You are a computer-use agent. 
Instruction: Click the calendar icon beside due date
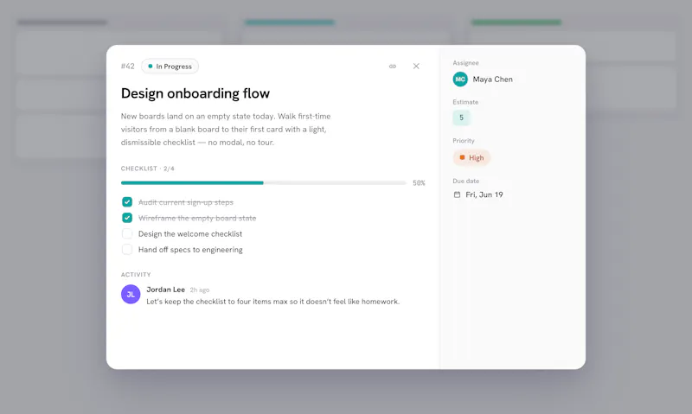coord(457,194)
